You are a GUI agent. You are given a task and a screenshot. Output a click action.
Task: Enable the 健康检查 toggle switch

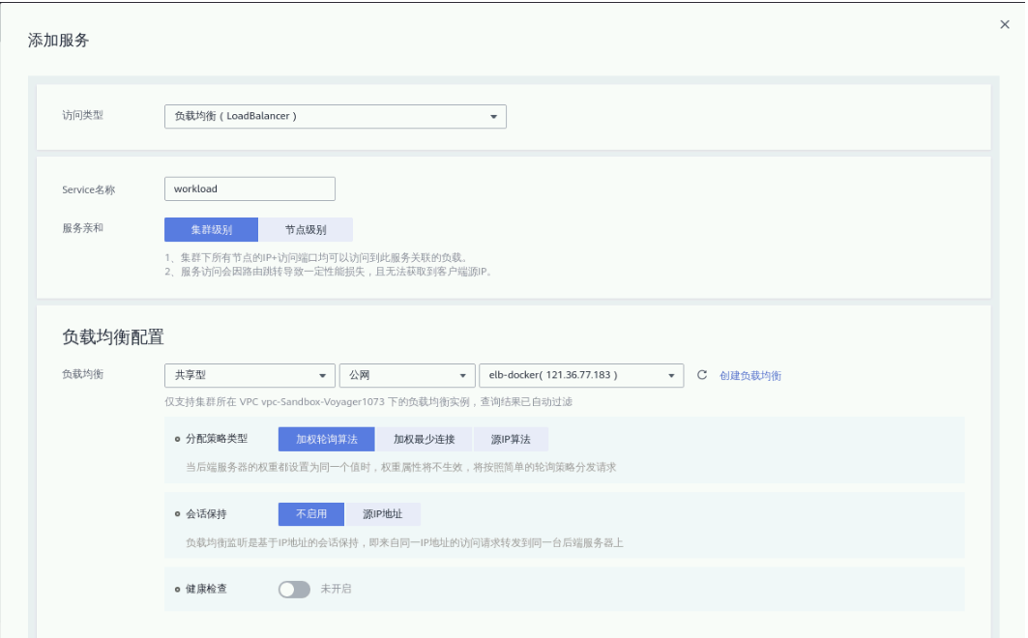pos(294,589)
